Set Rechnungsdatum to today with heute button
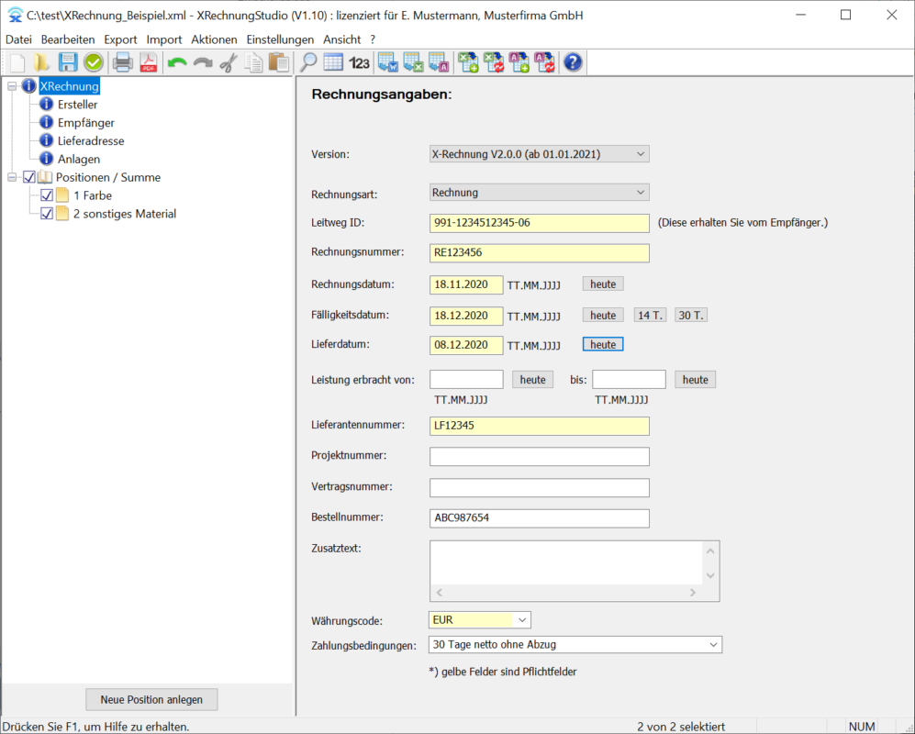This screenshot has height=734, width=915. click(x=603, y=284)
